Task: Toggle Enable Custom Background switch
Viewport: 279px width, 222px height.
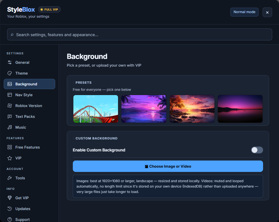Action: tap(257, 150)
